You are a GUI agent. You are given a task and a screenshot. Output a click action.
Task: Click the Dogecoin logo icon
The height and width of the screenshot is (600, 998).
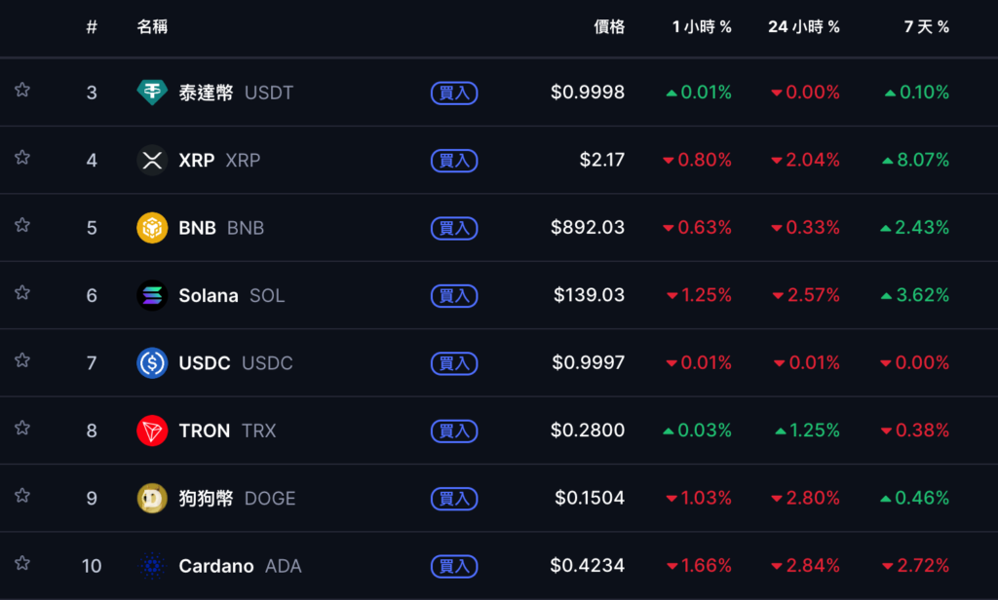tap(152, 498)
